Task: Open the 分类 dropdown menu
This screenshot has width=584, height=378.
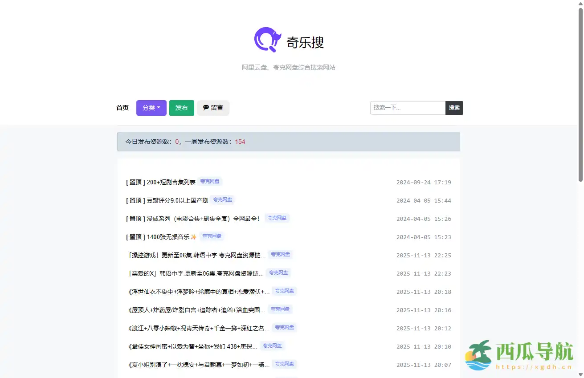Action: (151, 108)
